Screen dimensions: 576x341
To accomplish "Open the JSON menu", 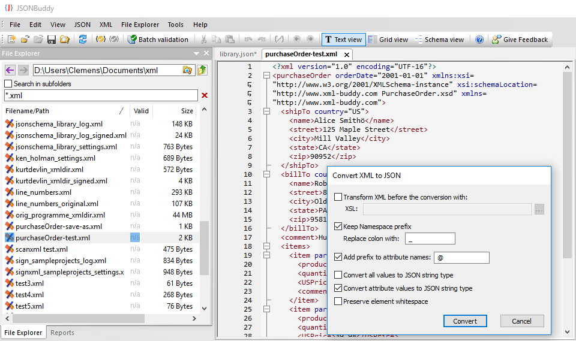I will point(82,25).
